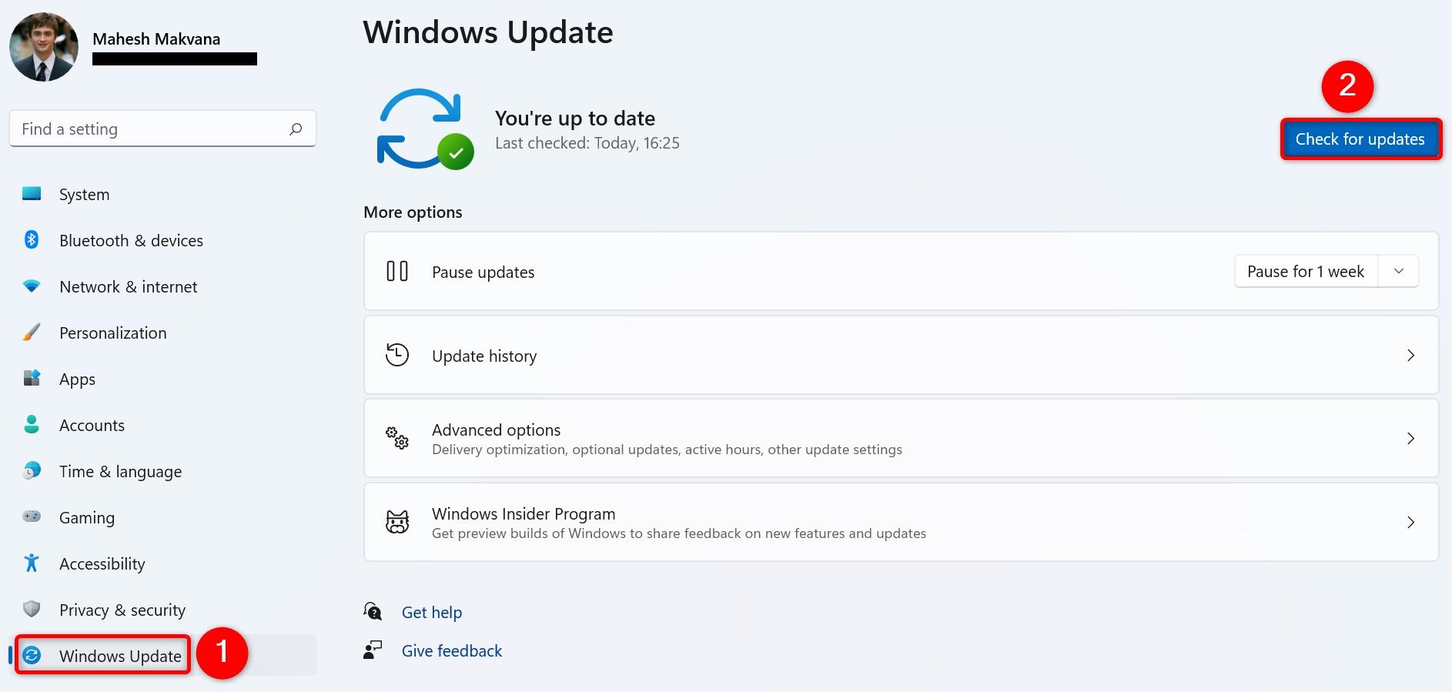This screenshot has height=692, width=1452.
Task: Click the Windows Insider Program title
Action: tap(524, 513)
